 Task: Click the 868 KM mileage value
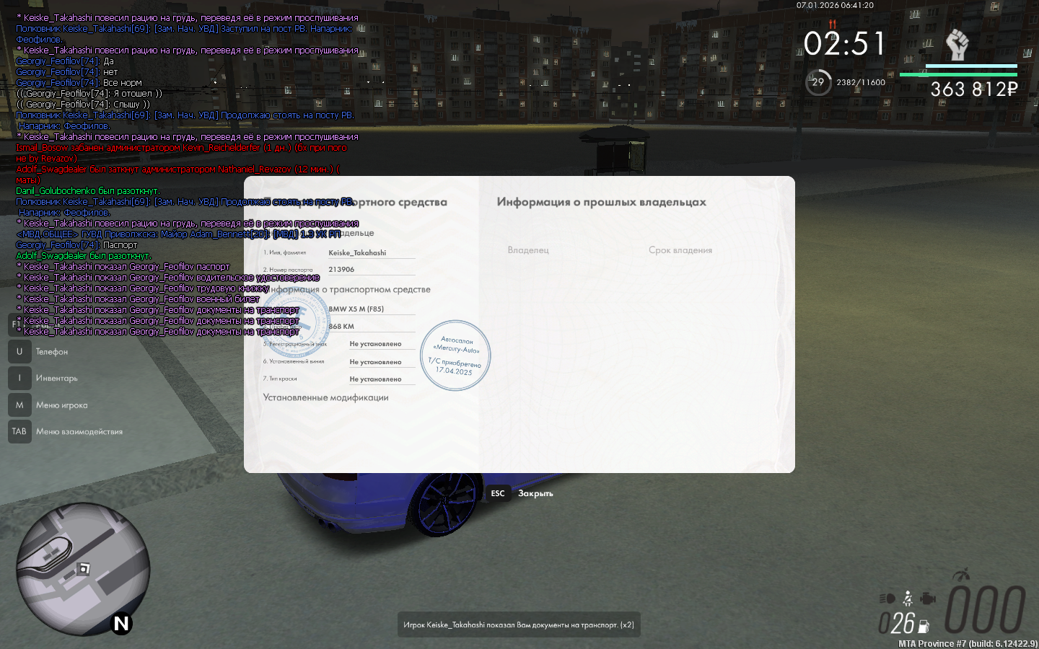click(341, 326)
